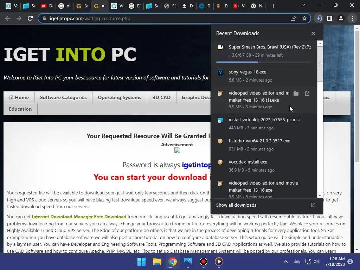The width and height of the screenshot is (360, 270).
Task: Open the Photos app on the taskbar
Action: pyautogui.click(x=188, y=262)
